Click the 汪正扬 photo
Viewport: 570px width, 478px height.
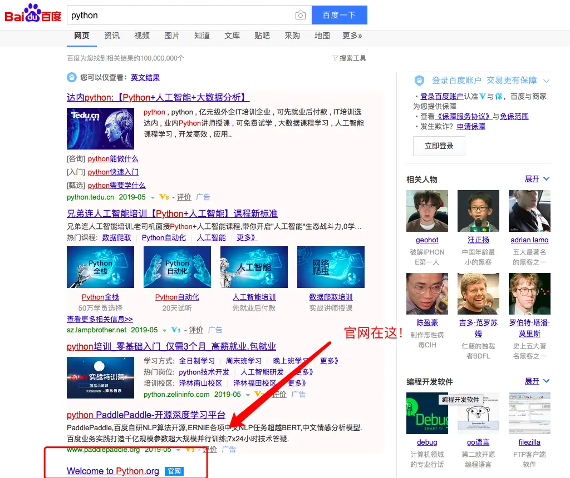(478, 211)
